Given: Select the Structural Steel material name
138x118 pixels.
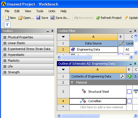Looking at the screenshot, I should (x=98, y=92).
